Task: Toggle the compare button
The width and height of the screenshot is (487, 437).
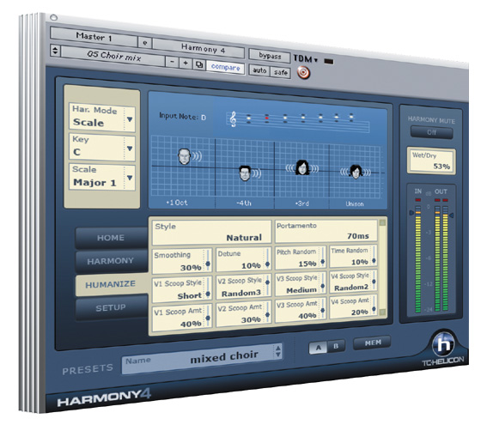Action: coord(226,67)
